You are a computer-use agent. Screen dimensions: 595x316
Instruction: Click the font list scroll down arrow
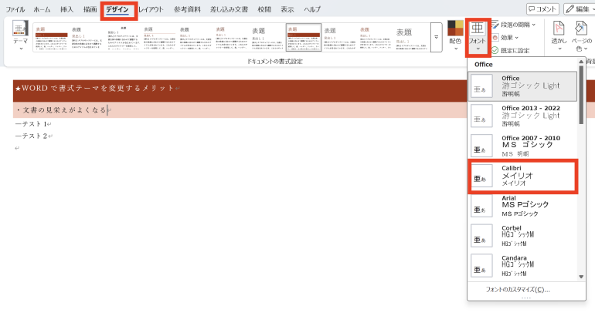click(x=581, y=277)
